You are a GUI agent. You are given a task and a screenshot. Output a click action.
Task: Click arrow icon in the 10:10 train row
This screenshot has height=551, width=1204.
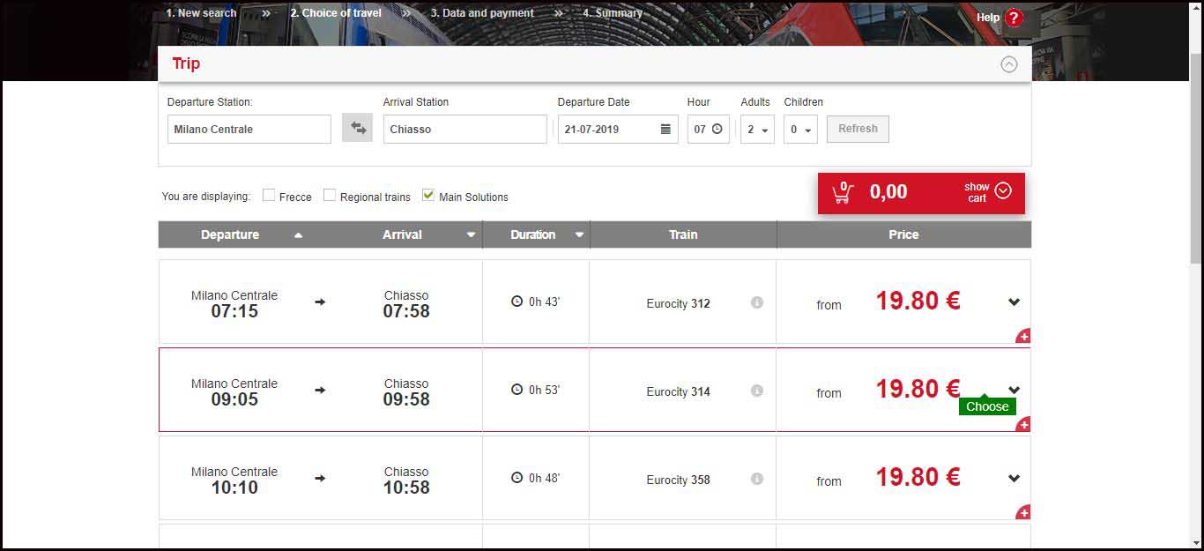click(x=320, y=479)
